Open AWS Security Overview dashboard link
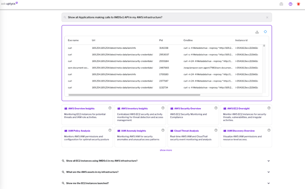Image resolution: width=305 pixels, height=189 pixels. (187, 108)
